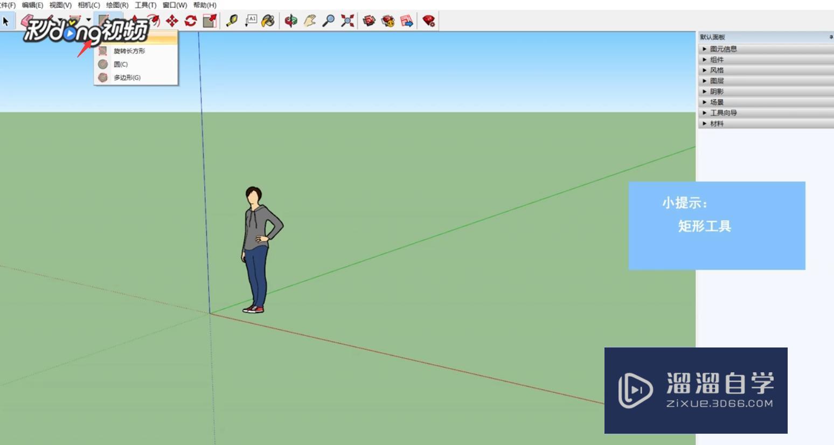Activate the Orbit camera tool
The height and width of the screenshot is (445, 834).
click(x=291, y=21)
